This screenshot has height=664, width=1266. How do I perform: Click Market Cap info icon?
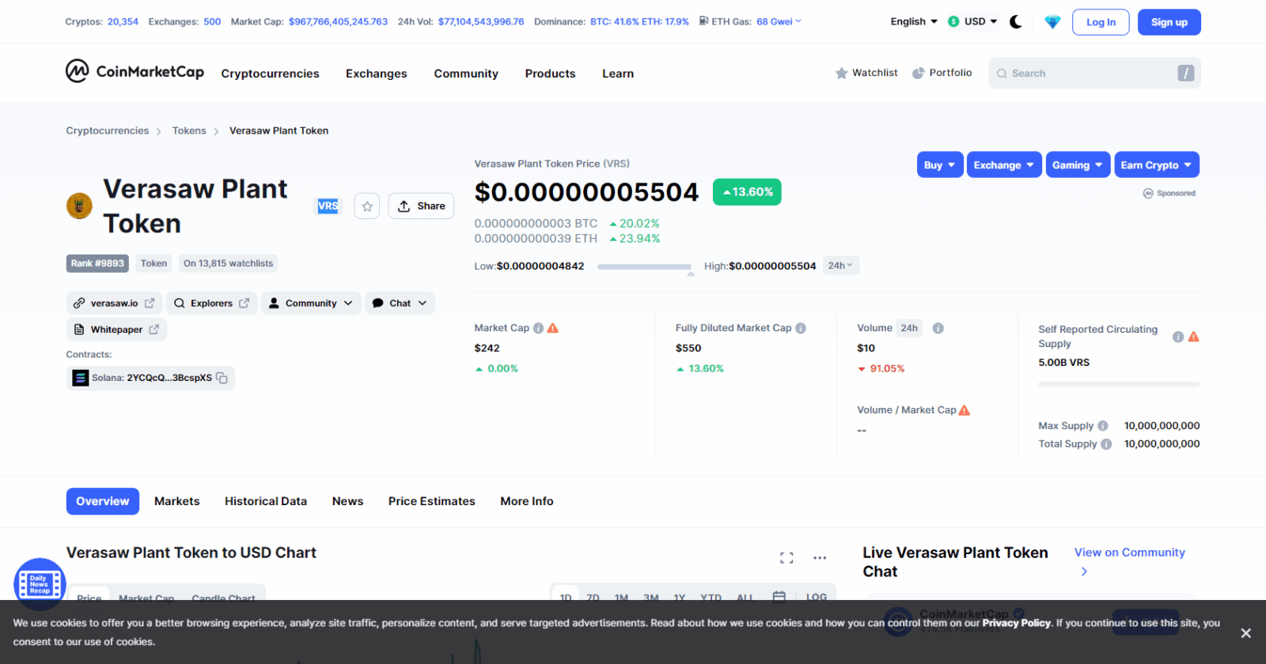pos(538,328)
